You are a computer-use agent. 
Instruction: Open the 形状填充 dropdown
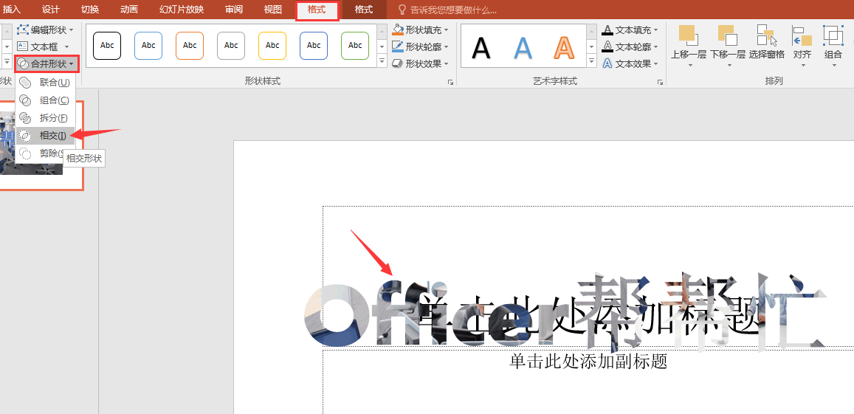click(421, 30)
